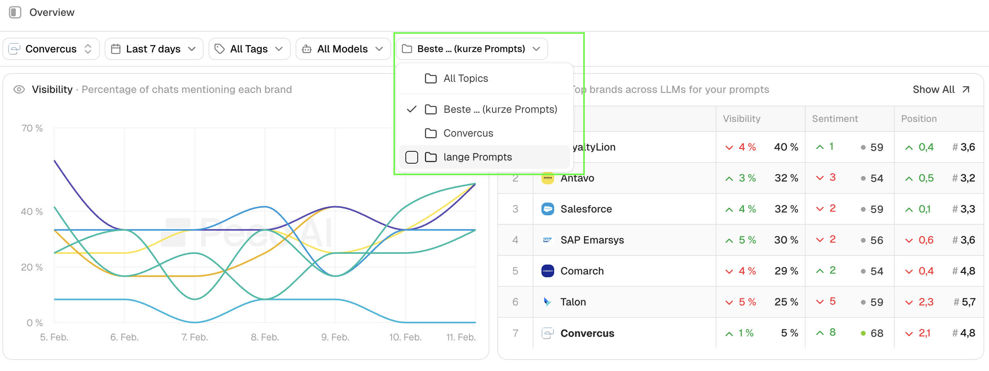This screenshot has width=989, height=371.
Task: Click the Show All link
Action: 933,90
